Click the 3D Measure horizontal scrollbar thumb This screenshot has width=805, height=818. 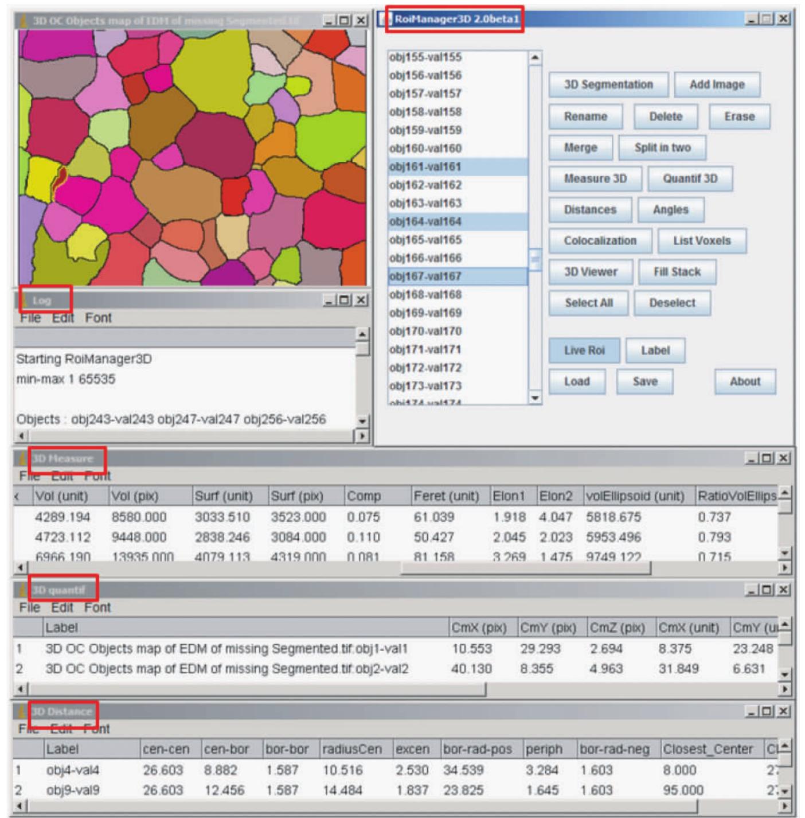coord(526,568)
